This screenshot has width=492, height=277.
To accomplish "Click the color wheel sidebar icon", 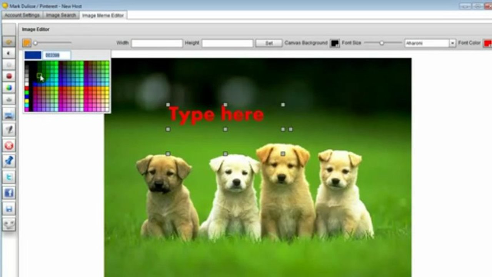I will pos(9,88).
